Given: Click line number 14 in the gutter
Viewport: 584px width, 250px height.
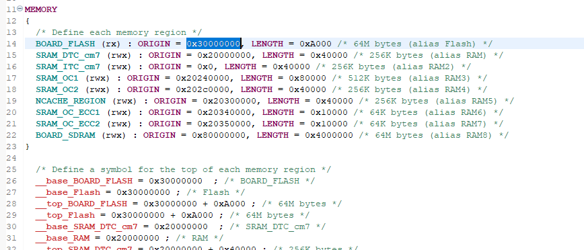Looking at the screenshot, I should (11, 44).
